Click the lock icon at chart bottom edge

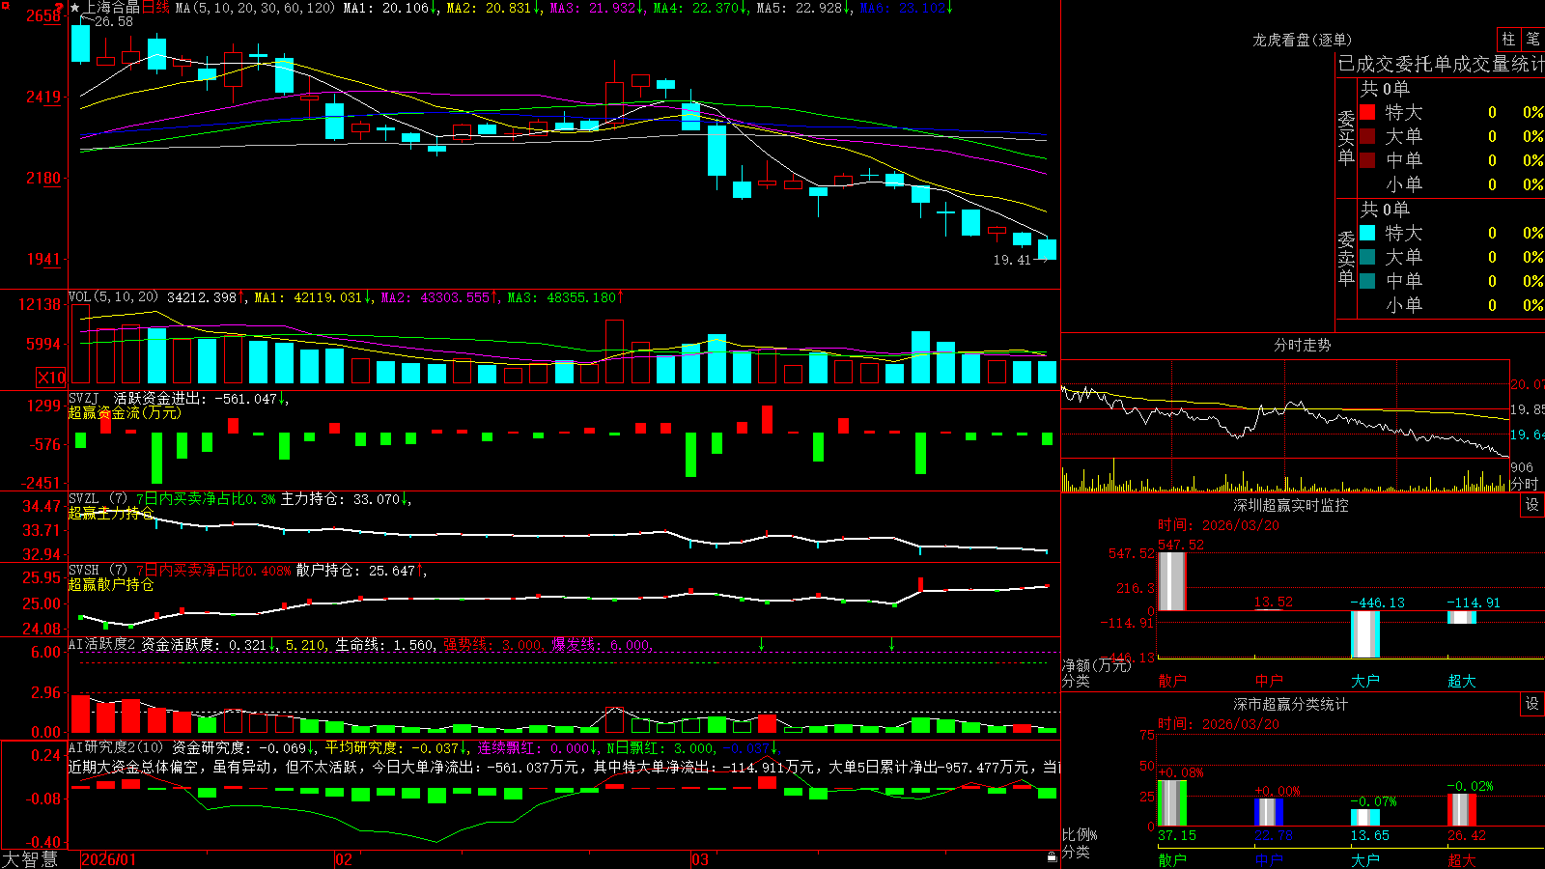(1053, 856)
